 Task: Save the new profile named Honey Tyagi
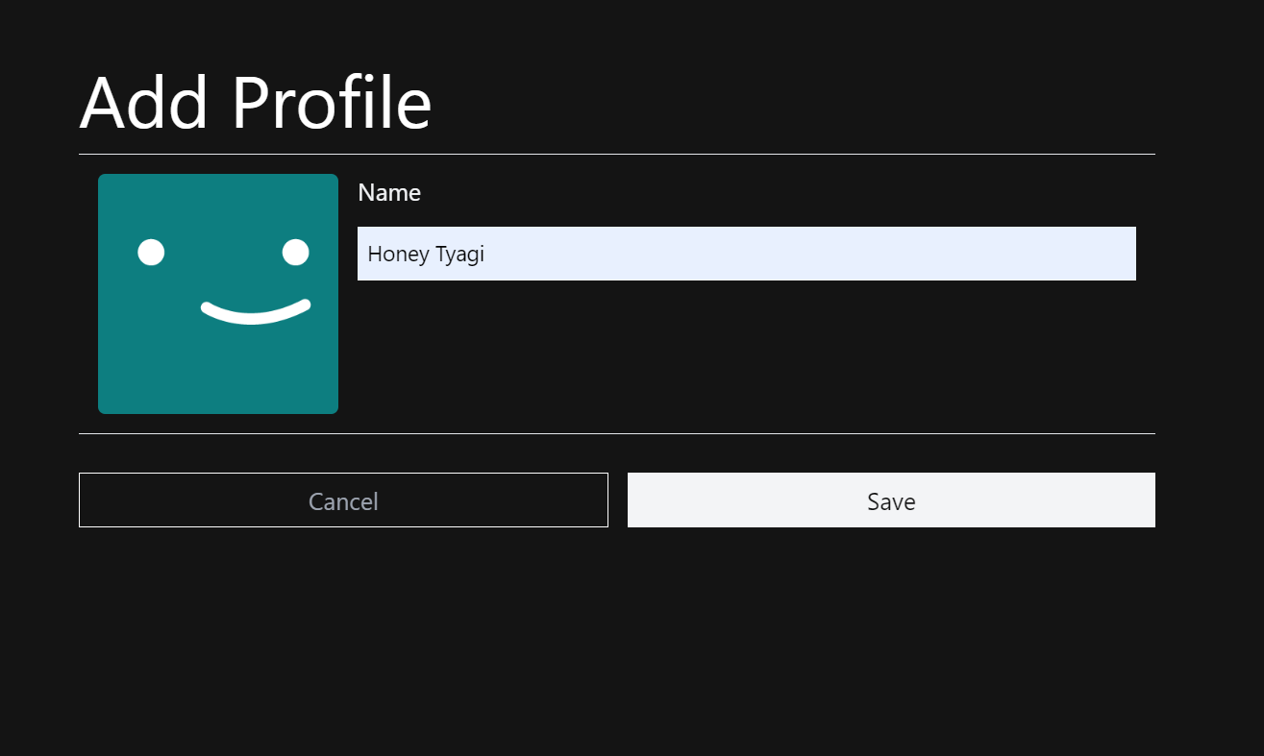point(890,500)
